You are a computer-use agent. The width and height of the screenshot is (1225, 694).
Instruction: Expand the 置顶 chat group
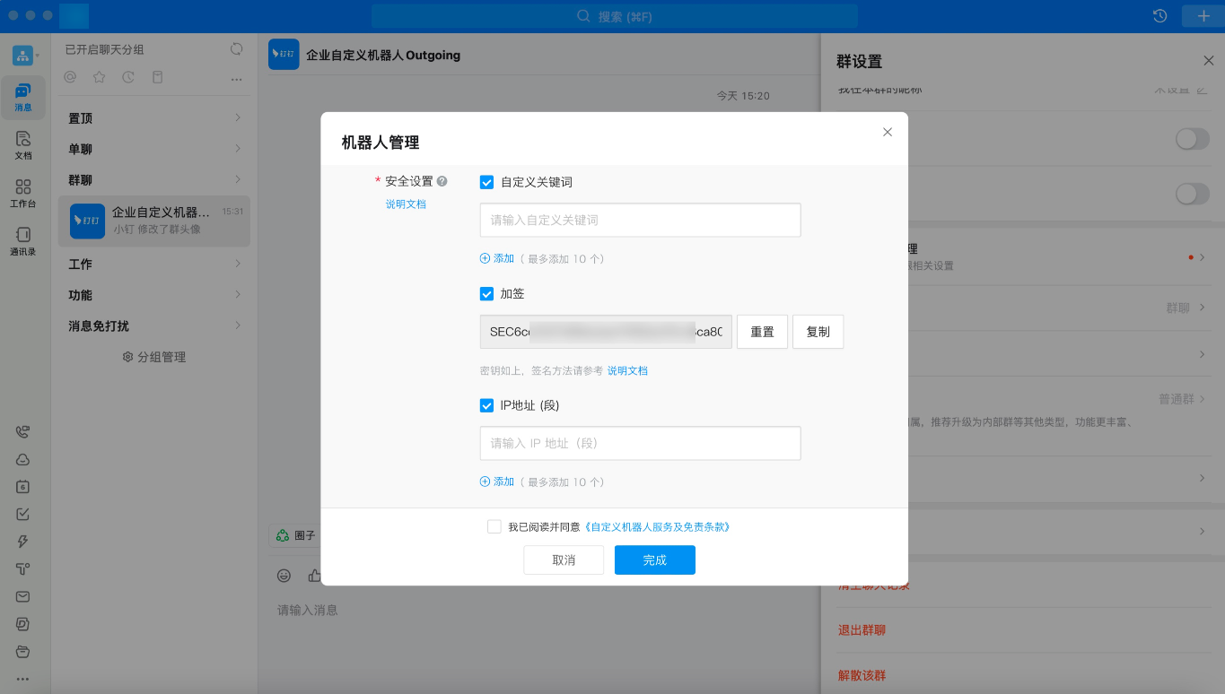click(153, 117)
